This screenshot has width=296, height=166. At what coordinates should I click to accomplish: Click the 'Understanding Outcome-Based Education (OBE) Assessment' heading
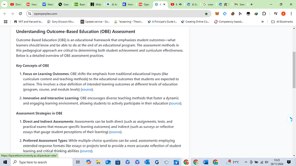coord(76,32)
